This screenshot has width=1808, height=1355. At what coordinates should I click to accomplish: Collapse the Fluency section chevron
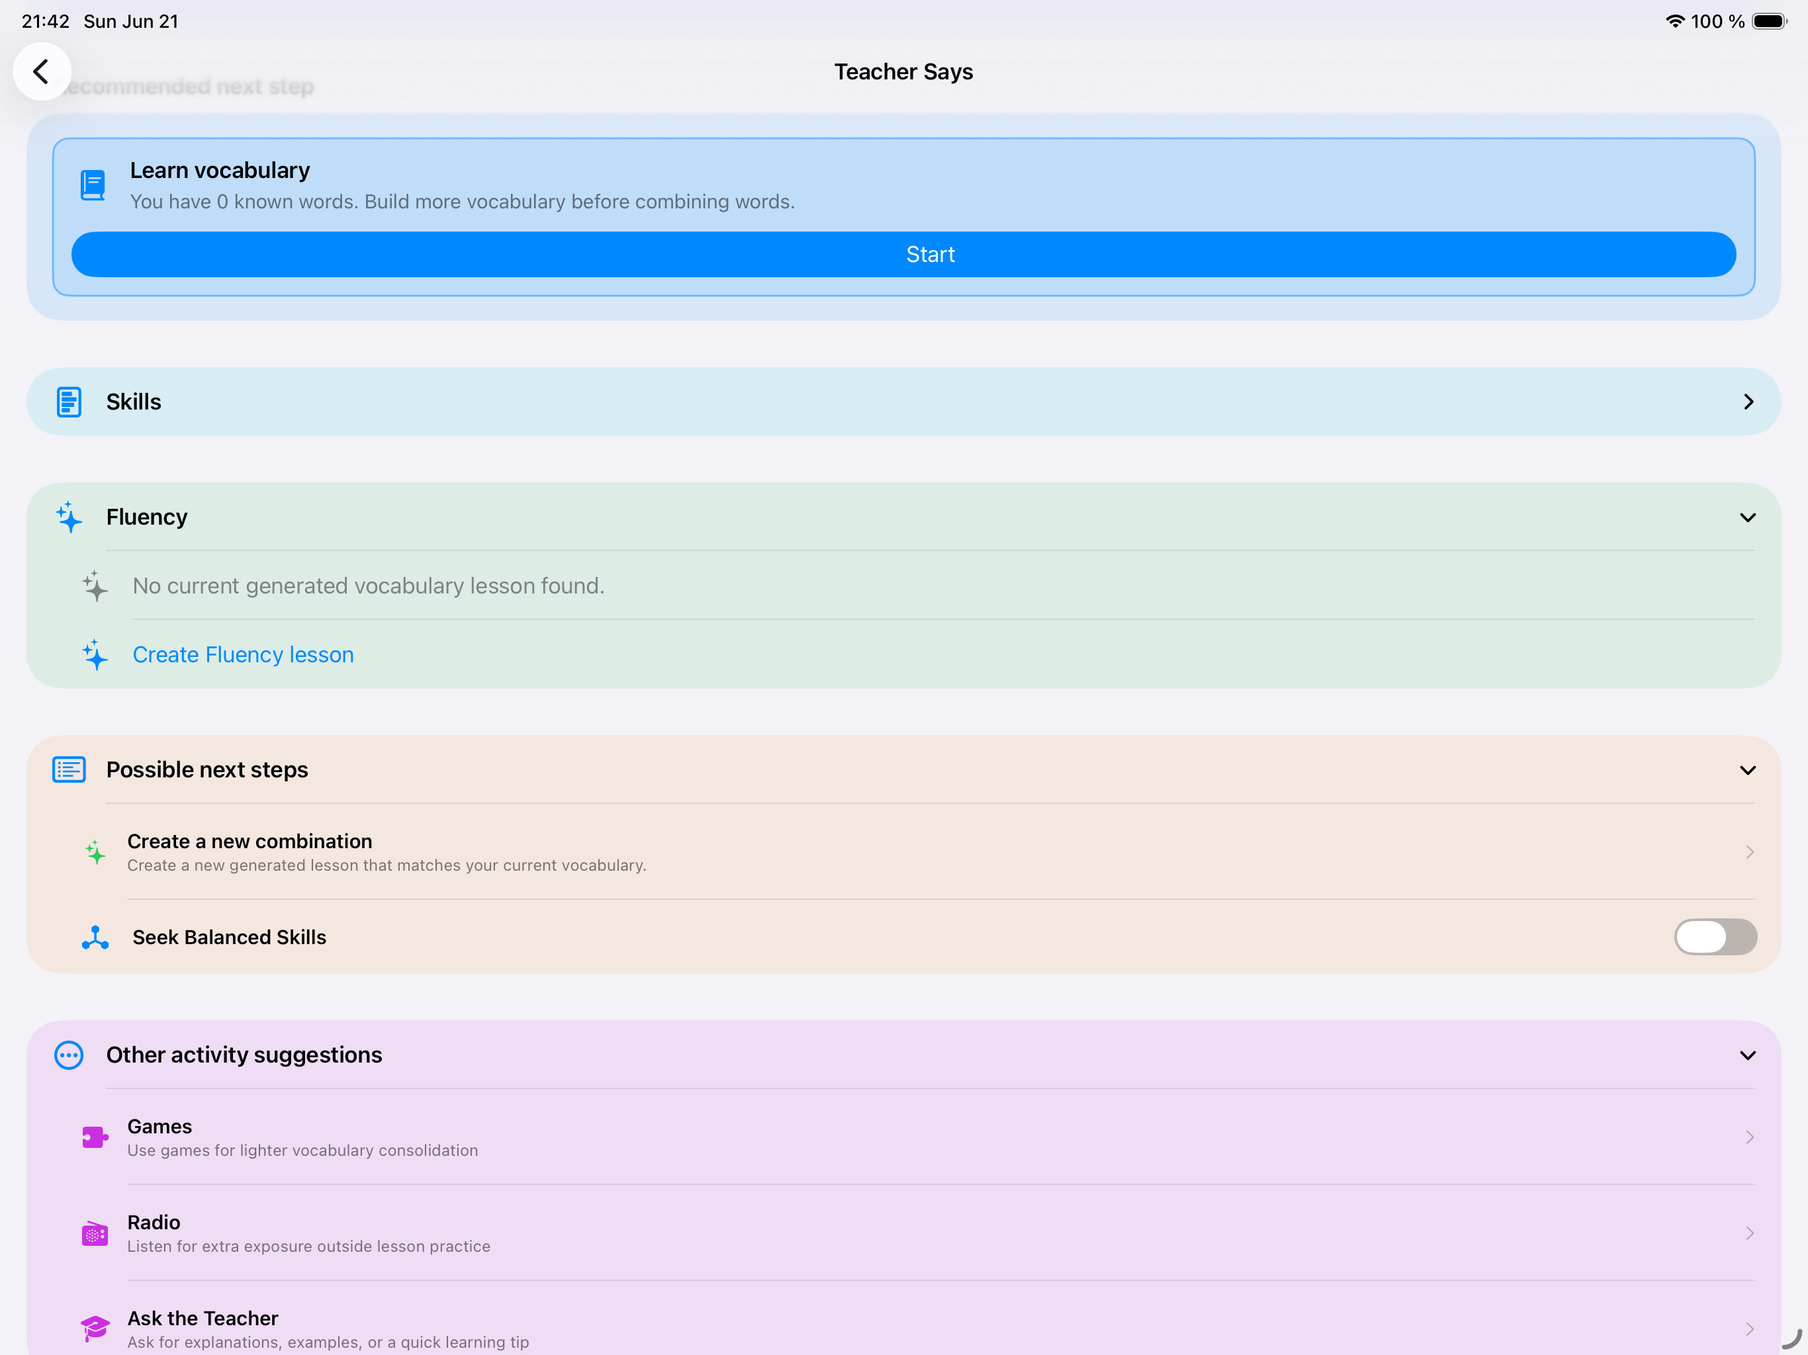[1748, 517]
